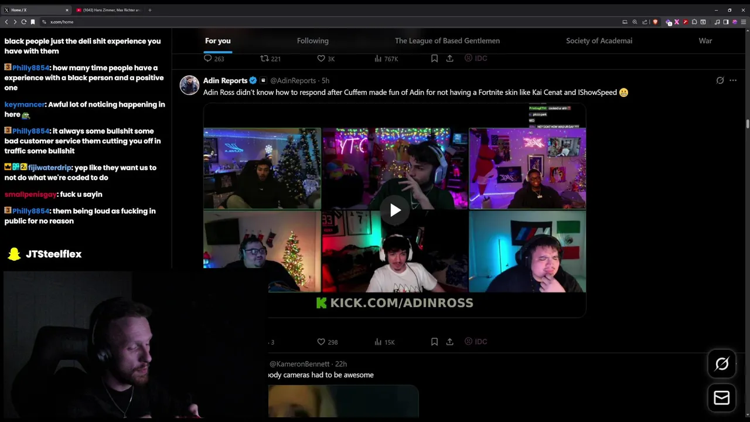
Task: Click smallpenisgay username in chat overlay
Action: point(30,195)
